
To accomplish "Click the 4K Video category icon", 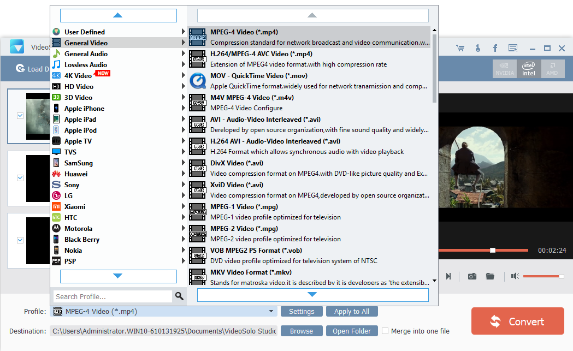I will click(x=56, y=76).
